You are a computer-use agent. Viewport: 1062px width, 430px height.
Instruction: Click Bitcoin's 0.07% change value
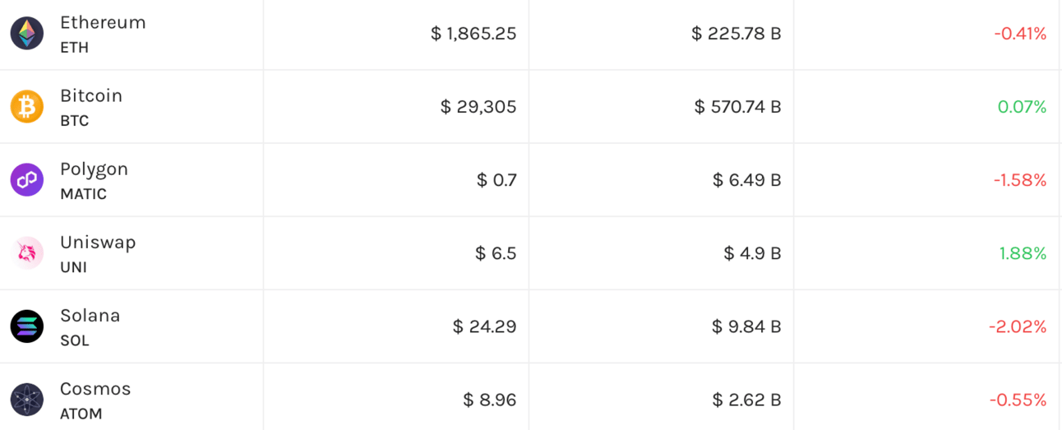coord(1022,107)
